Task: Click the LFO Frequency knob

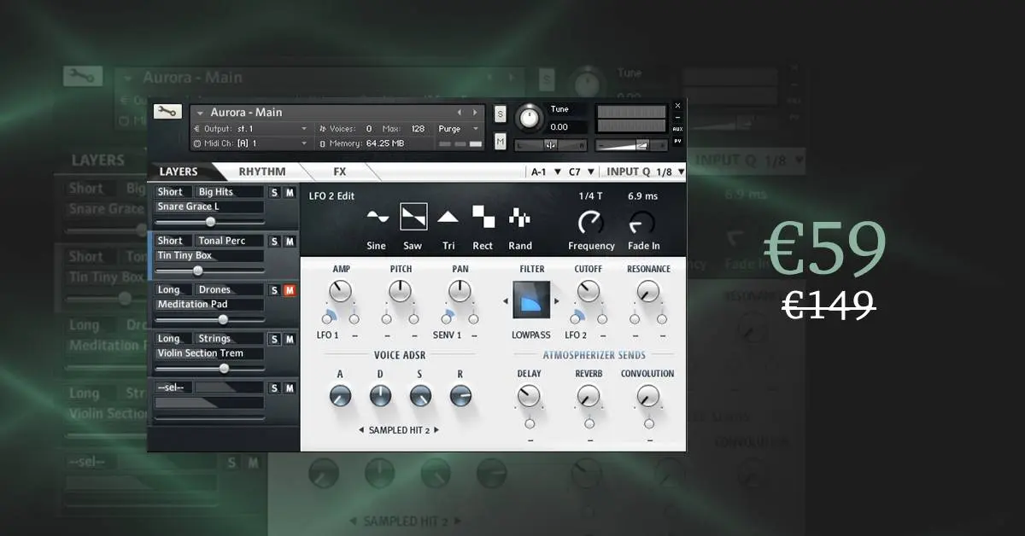Action: point(590,224)
